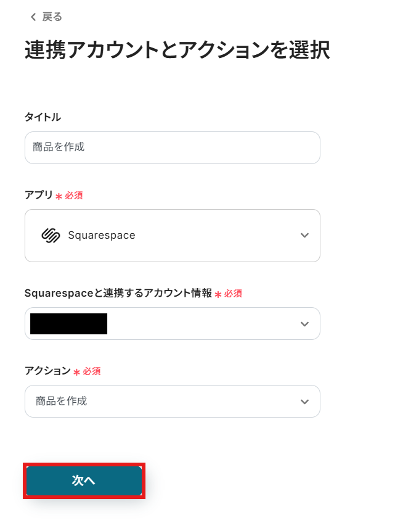Image resolution: width=411 pixels, height=520 pixels.
Task: Click the red asterisk beside アプリ
Action: [x=59, y=196]
